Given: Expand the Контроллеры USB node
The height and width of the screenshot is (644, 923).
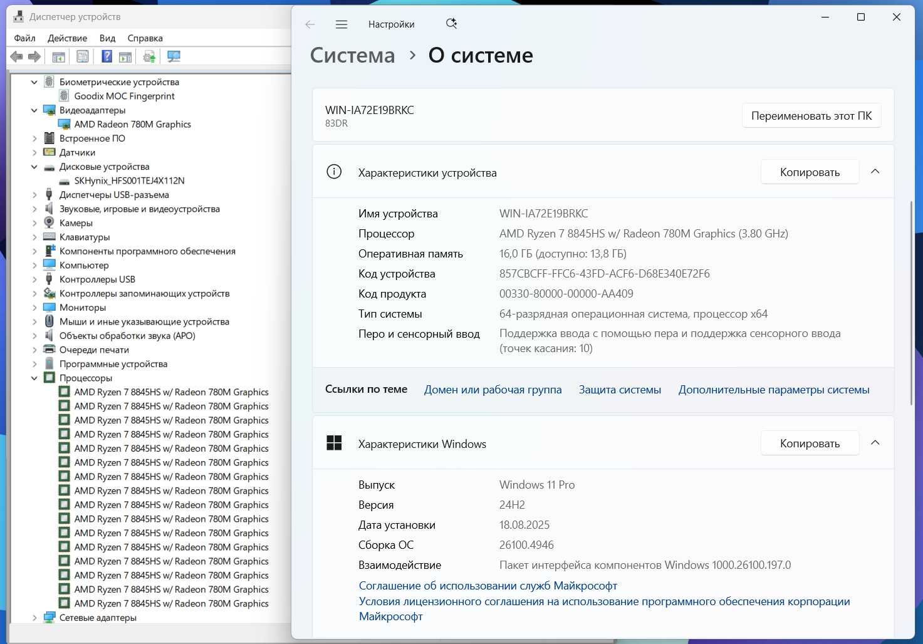Looking at the screenshot, I should (34, 279).
